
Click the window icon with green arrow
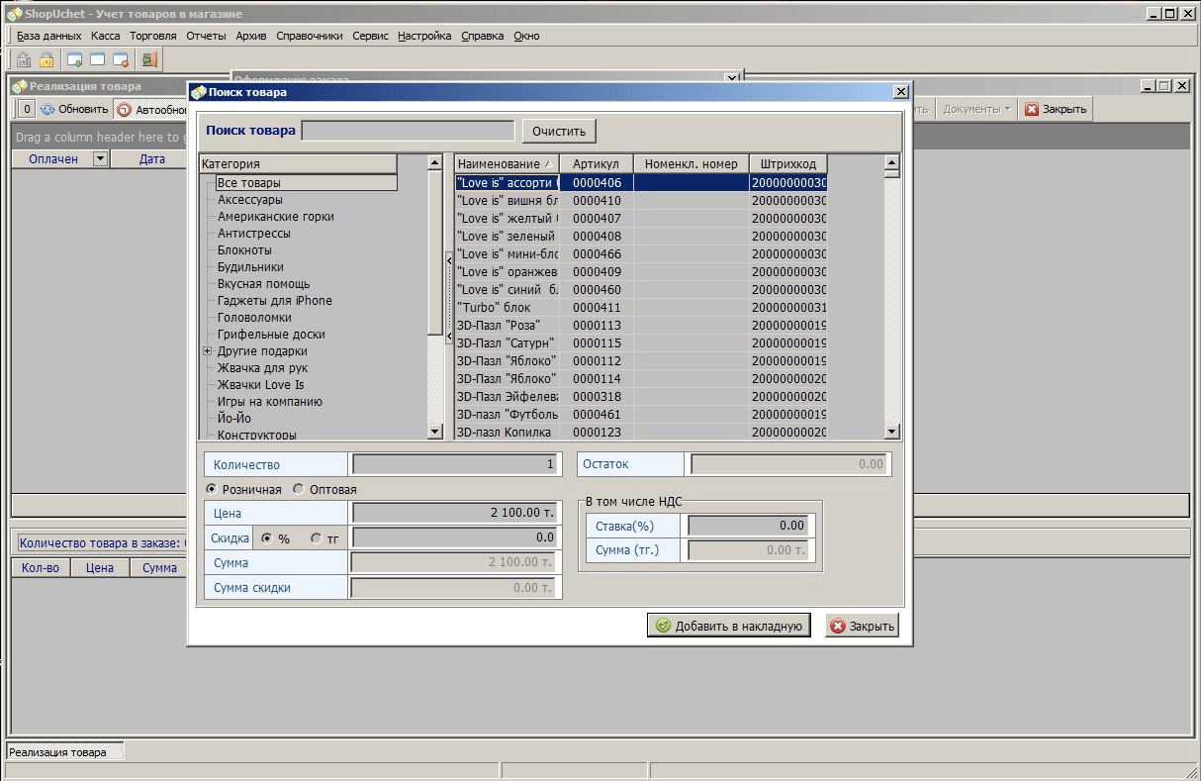tap(74, 60)
